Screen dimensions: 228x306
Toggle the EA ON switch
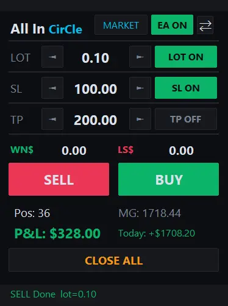pos(172,25)
